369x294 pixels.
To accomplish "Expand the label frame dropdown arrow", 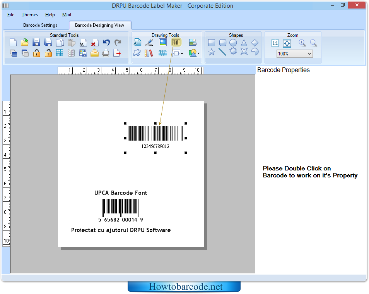I will (182, 54).
